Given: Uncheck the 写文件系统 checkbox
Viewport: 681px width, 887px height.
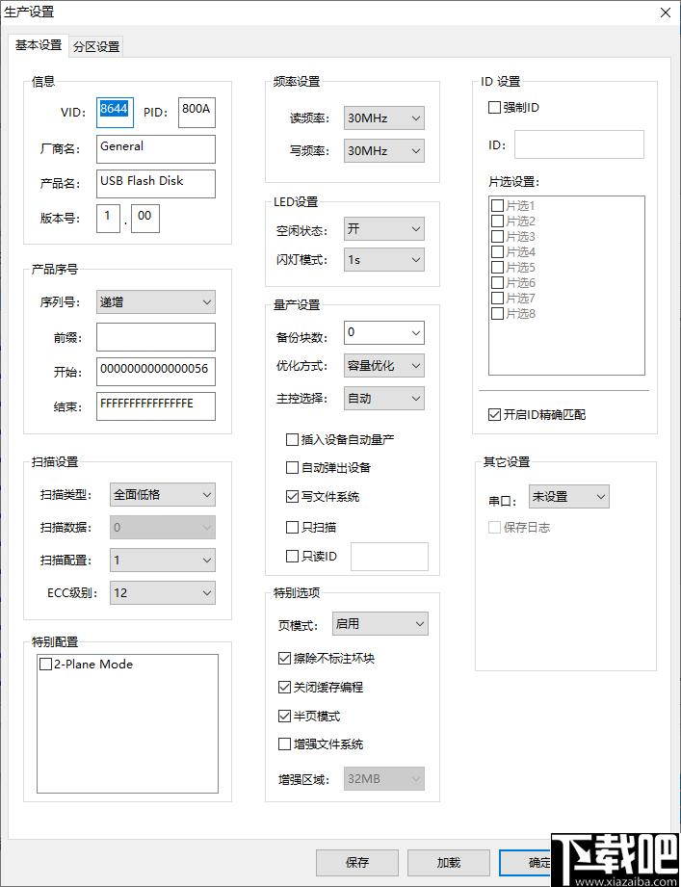Looking at the screenshot, I should click(x=293, y=497).
